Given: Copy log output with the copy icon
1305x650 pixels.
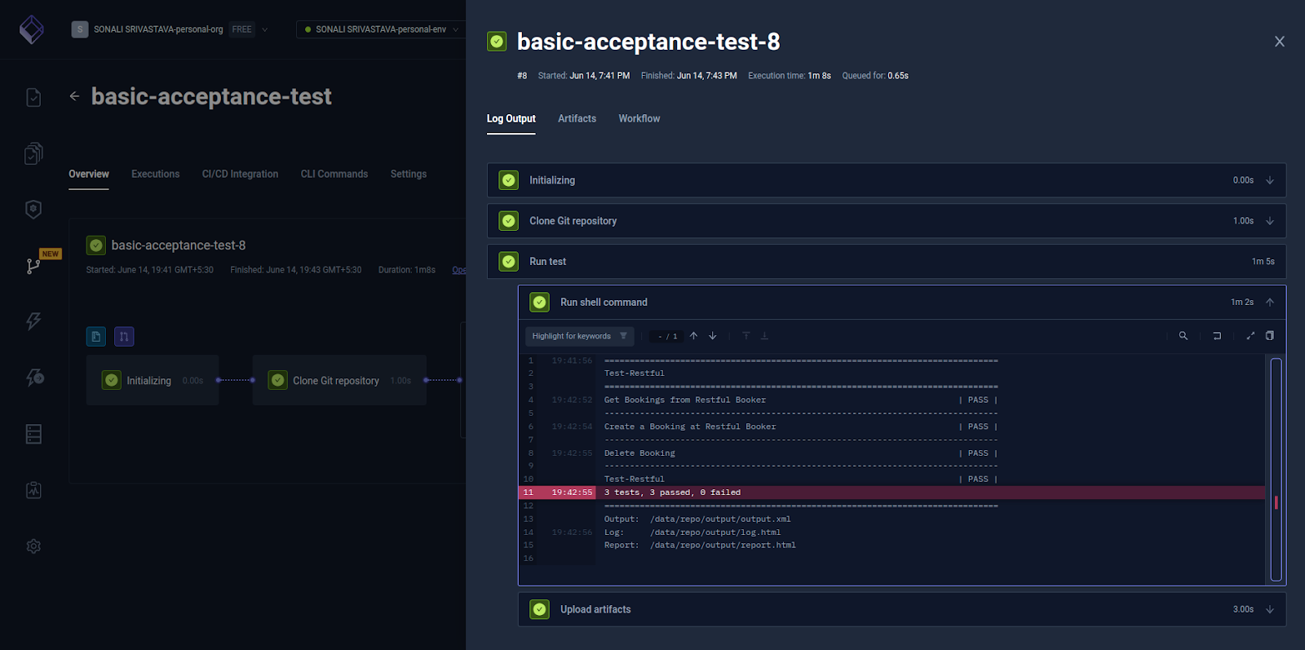Looking at the screenshot, I should (x=1270, y=336).
